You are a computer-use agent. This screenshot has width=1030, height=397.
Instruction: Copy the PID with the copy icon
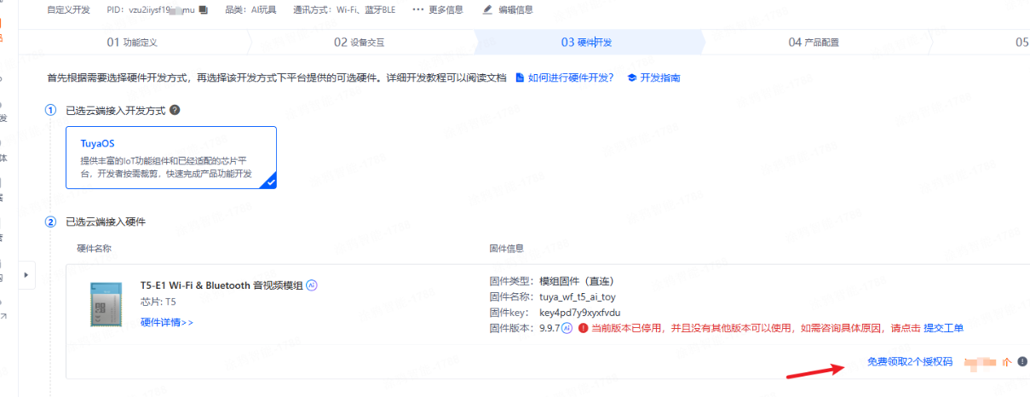pos(202,10)
